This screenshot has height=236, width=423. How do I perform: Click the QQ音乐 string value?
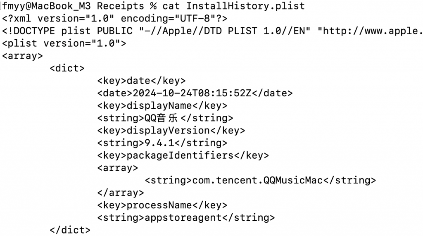point(162,118)
